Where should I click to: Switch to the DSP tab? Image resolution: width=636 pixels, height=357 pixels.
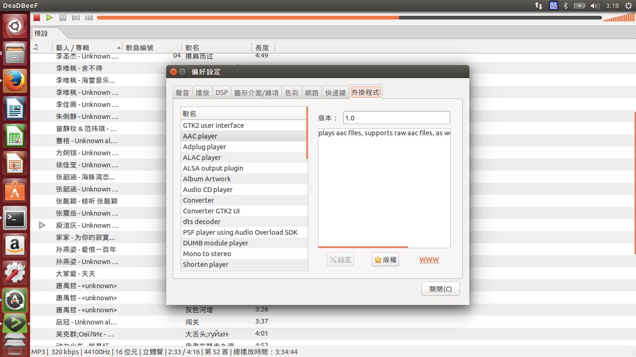coord(222,93)
